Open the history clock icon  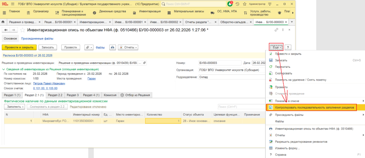tap(238, 3)
